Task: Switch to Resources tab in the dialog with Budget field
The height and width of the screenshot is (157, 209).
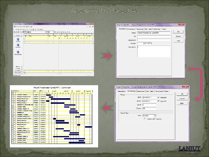Action: coord(140,29)
